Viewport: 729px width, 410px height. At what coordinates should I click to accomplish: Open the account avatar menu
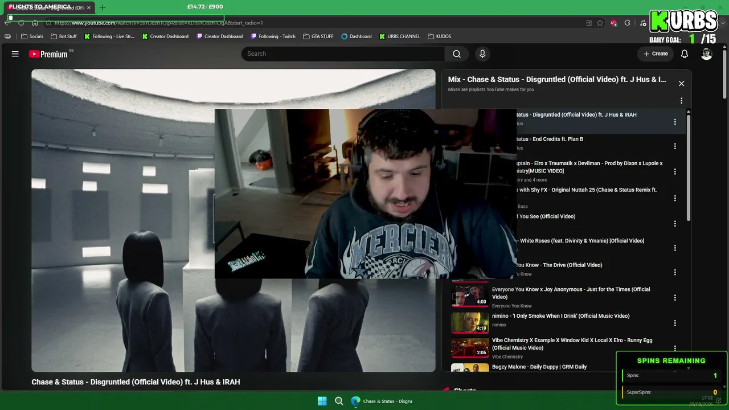point(707,54)
